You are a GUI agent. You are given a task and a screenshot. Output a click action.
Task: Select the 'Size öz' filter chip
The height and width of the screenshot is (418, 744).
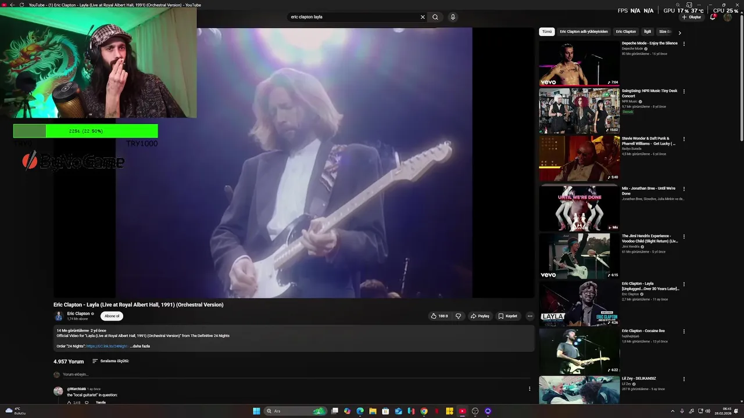(665, 31)
